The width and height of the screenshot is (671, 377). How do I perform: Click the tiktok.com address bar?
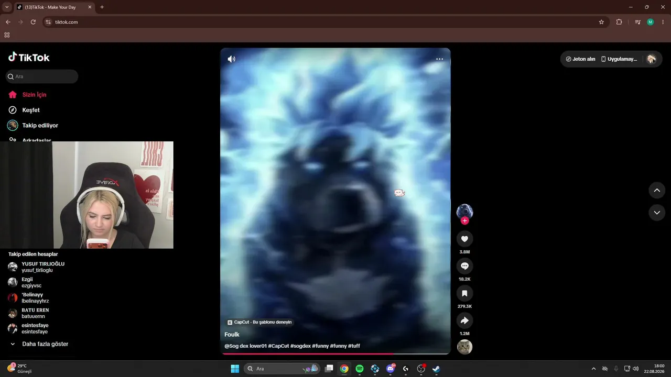coord(325,22)
